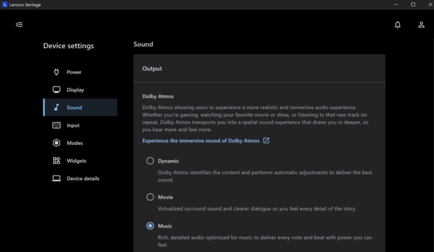Click the Device details laptop icon

pyautogui.click(x=57, y=178)
